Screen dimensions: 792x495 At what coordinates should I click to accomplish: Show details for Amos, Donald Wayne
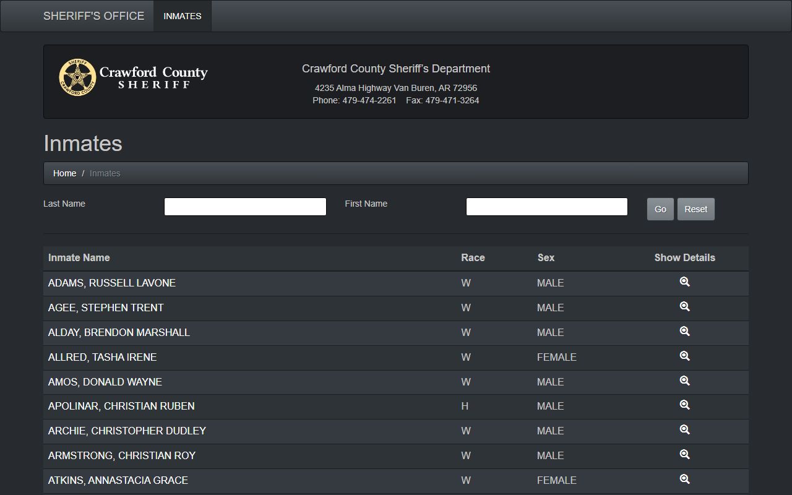coord(684,381)
